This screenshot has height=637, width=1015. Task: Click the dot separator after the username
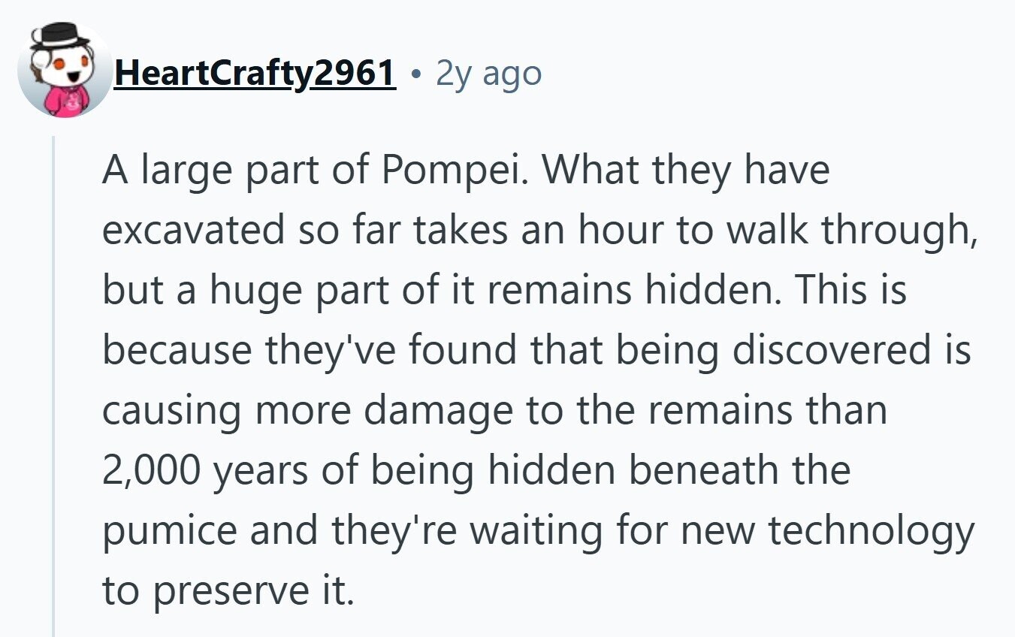415,74
